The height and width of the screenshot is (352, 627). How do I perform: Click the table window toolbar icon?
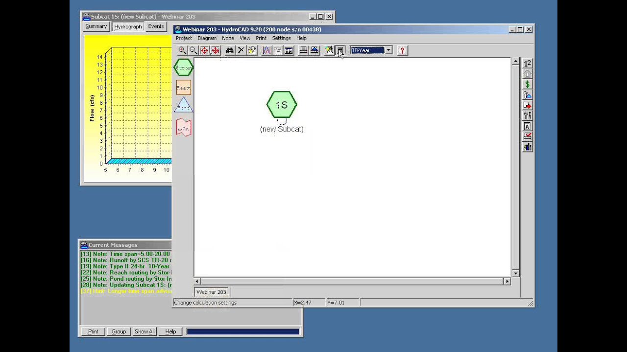click(289, 50)
